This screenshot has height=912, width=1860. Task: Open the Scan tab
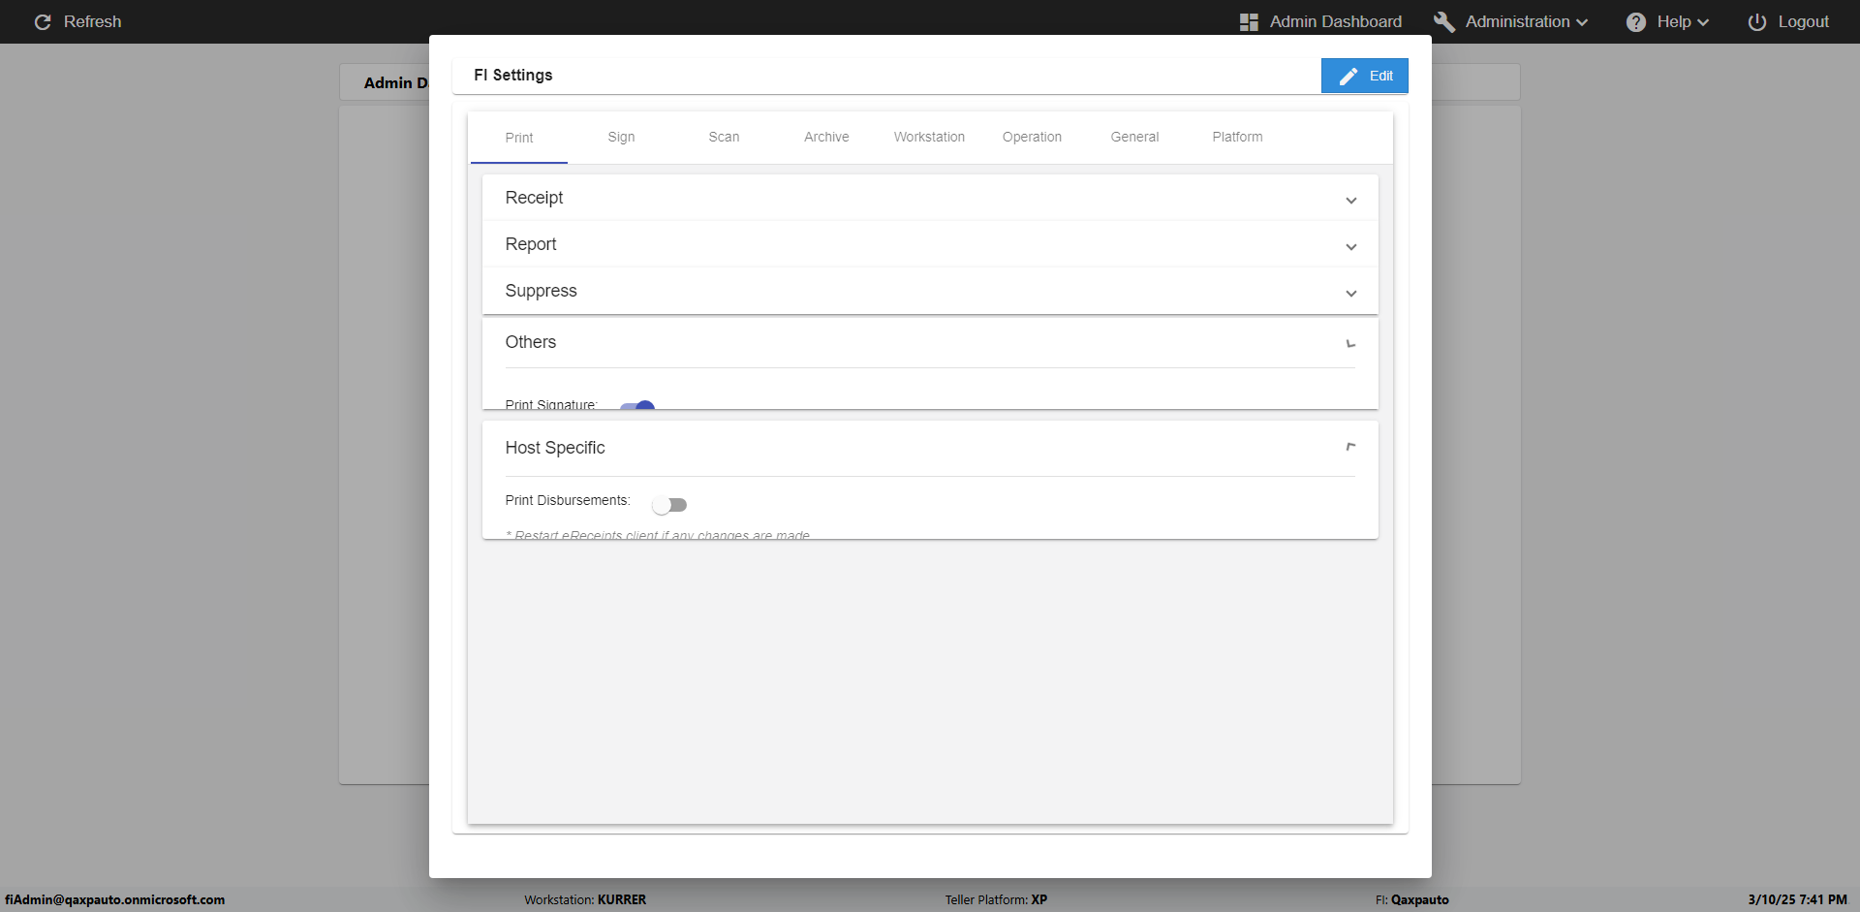[x=724, y=137]
